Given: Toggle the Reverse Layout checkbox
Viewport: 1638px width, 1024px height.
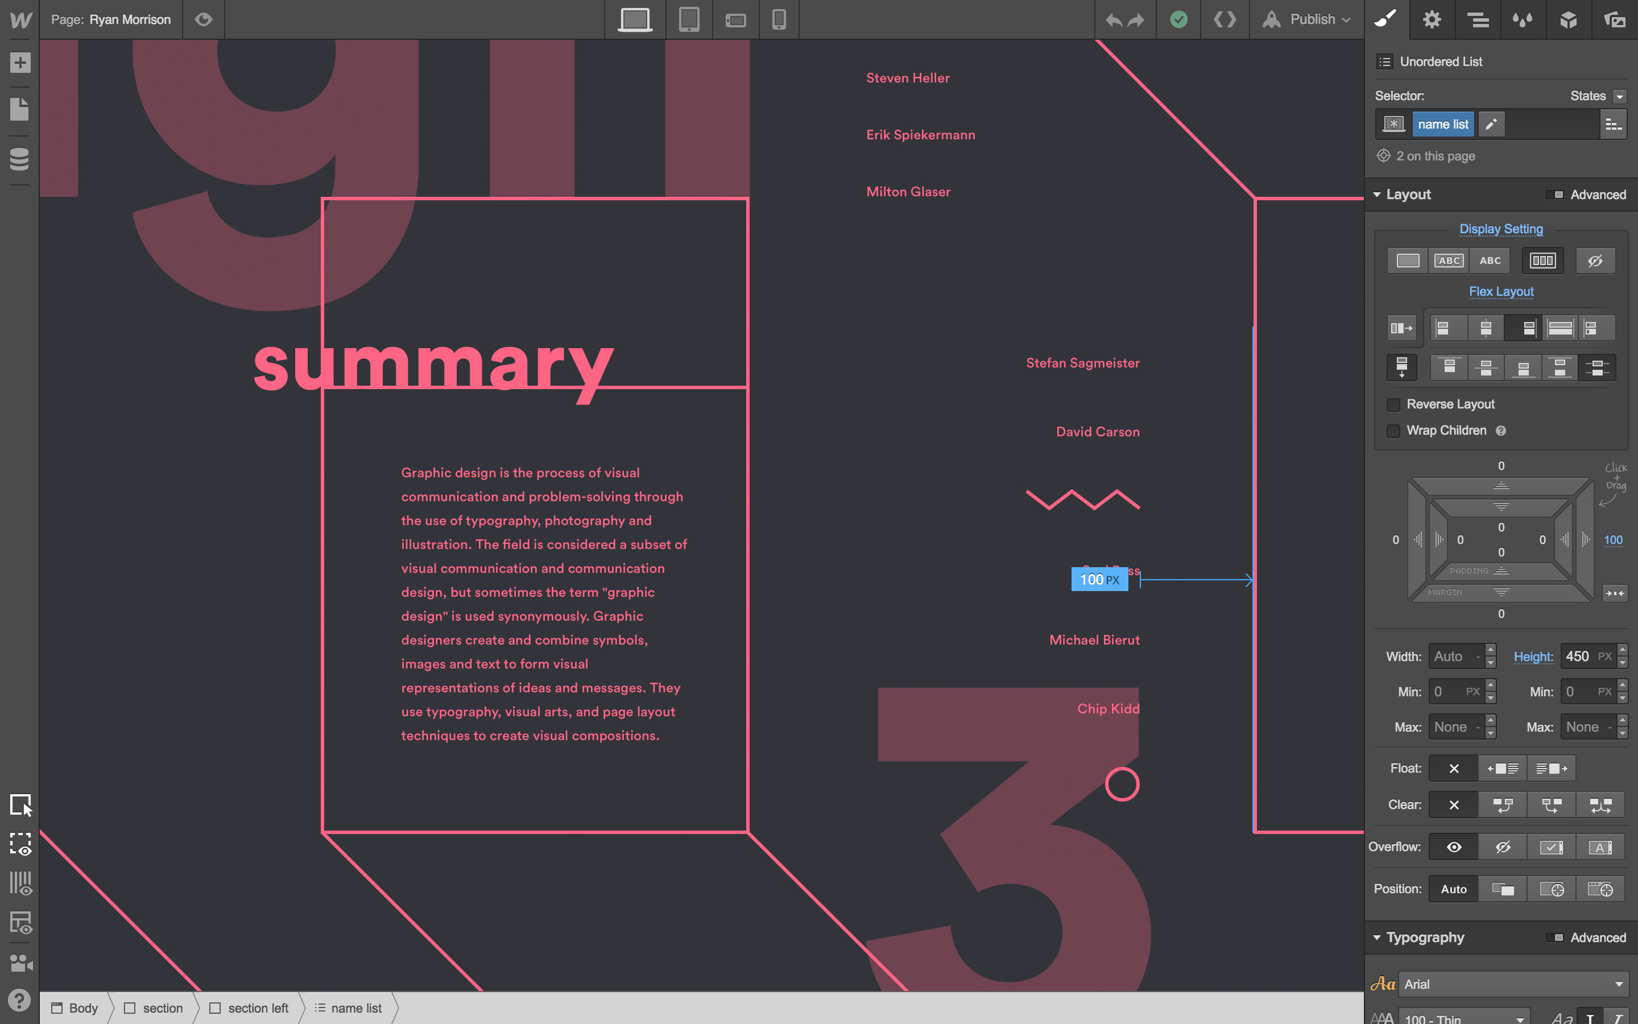Looking at the screenshot, I should pyautogui.click(x=1393, y=403).
